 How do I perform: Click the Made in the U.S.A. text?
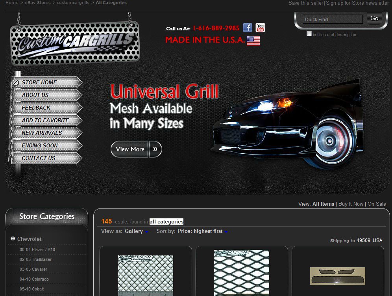[x=205, y=40]
